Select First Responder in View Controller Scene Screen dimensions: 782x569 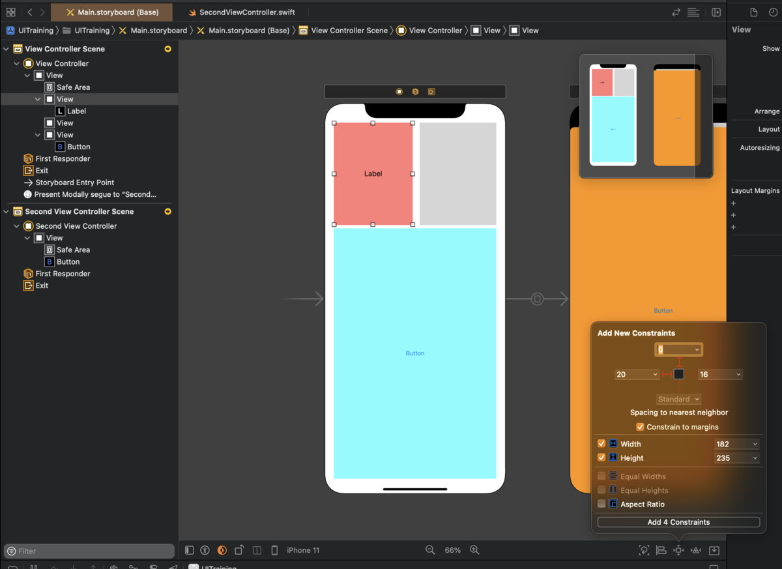click(x=57, y=159)
